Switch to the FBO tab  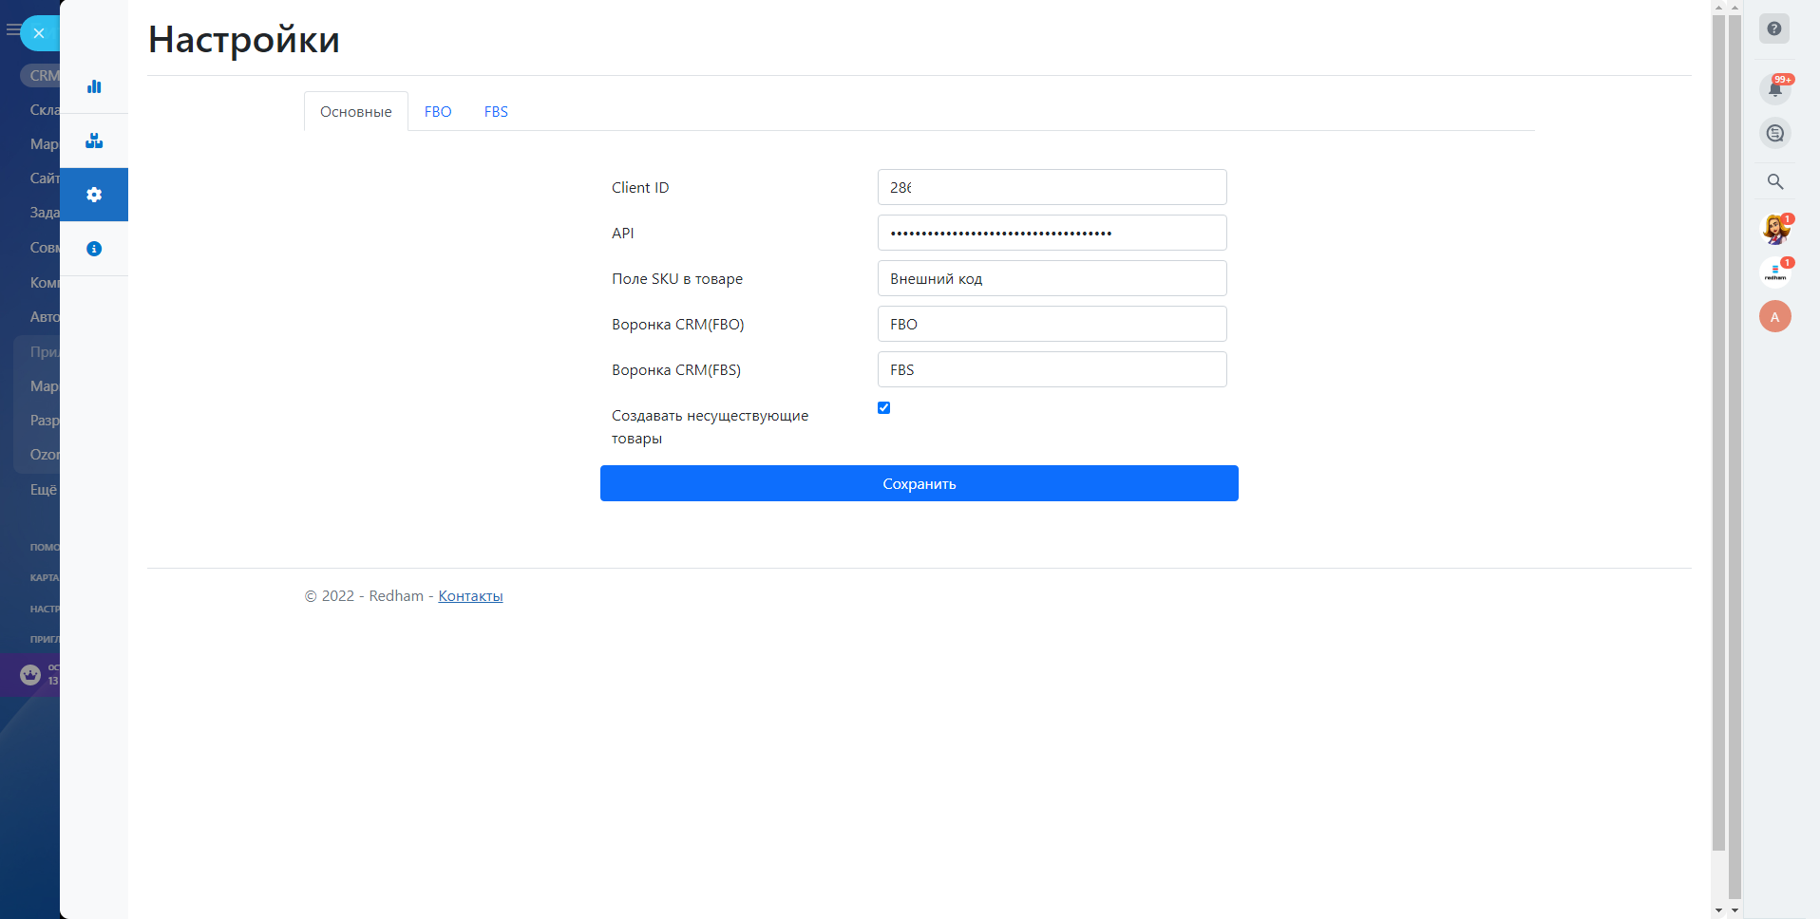(438, 112)
